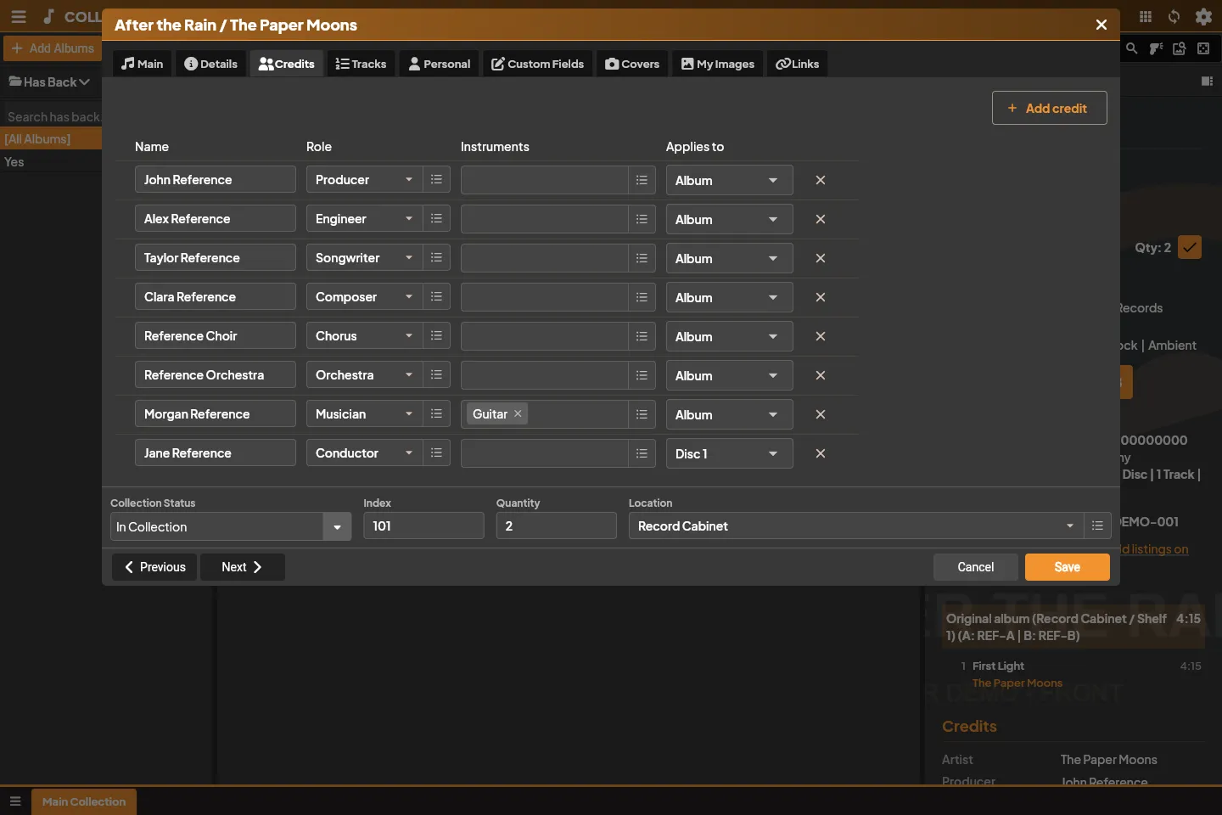Click the Add credit button
The image size is (1222, 815).
click(1050, 108)
